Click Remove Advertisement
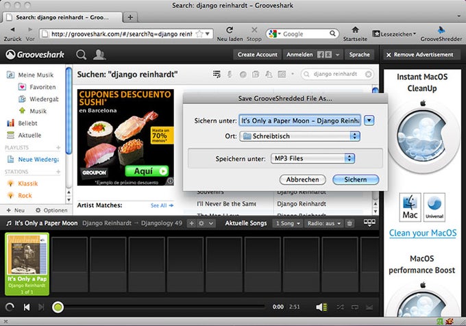 point(420,55)
